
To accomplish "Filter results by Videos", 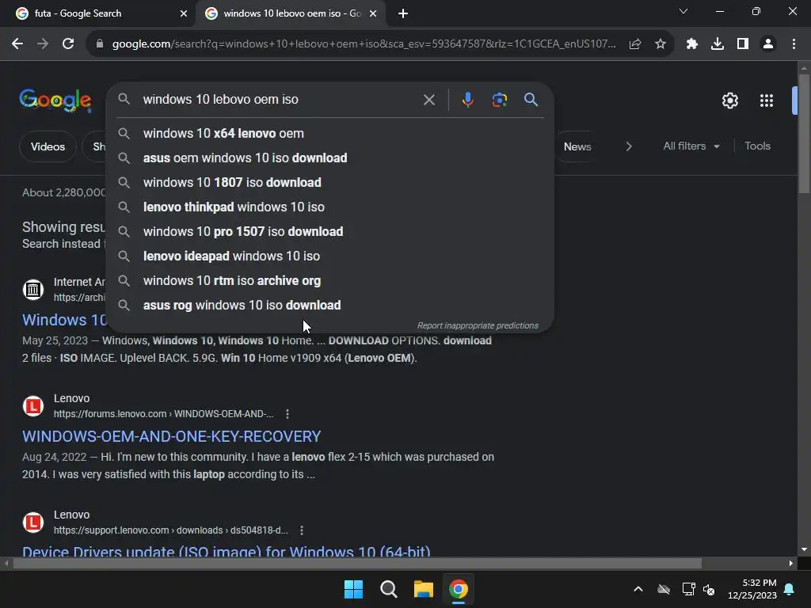I will (48, 146).
